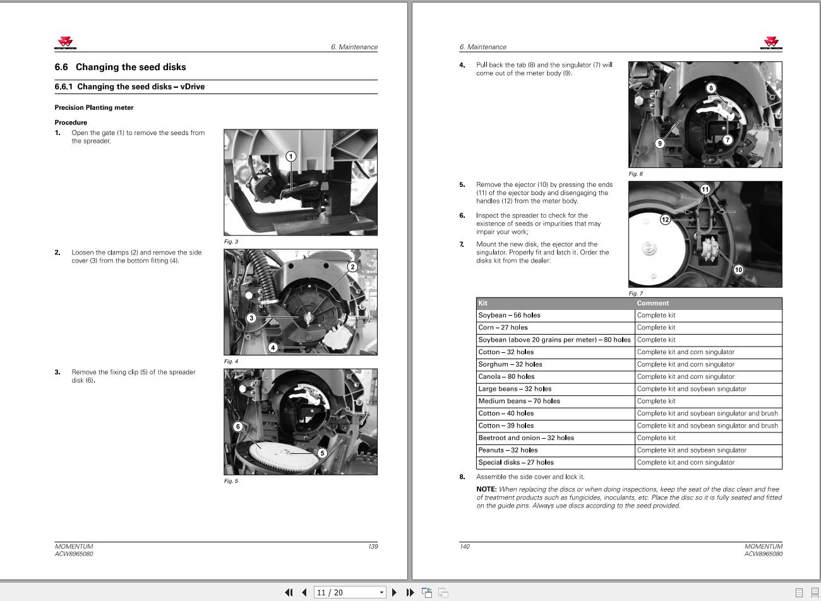The width and height of the screenshot is (821, 601).
Task: Jump to the last page
Action: point(410,592)
